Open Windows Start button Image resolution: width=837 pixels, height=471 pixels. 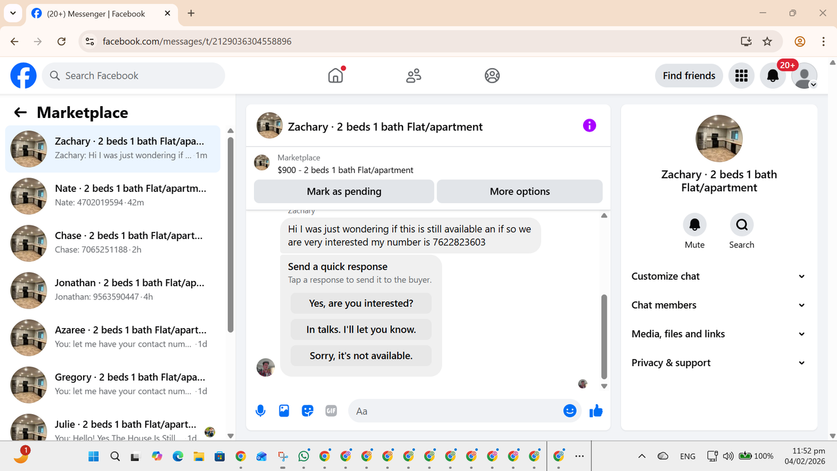tap(94, 456)
